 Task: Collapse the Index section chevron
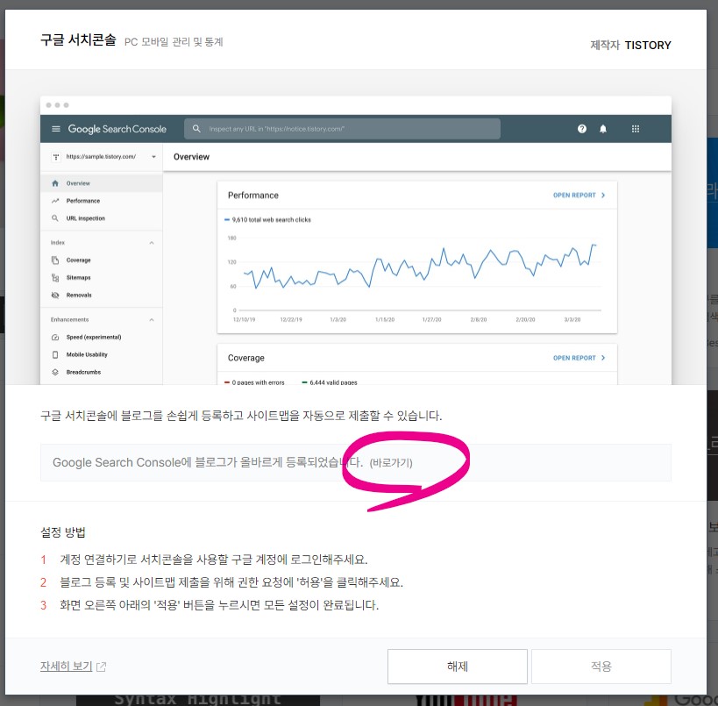(152, 243)
